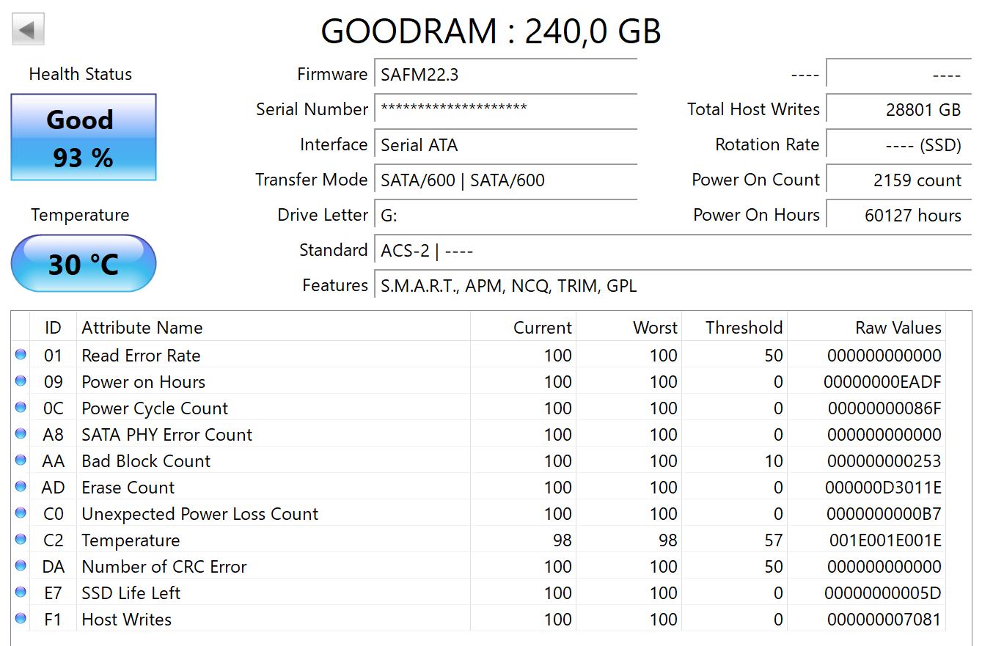The width and height of the screenshot is (982, 646).
Task: Click the threshold value 10 for Bad Block Count
Action: (x=773, y=461)
